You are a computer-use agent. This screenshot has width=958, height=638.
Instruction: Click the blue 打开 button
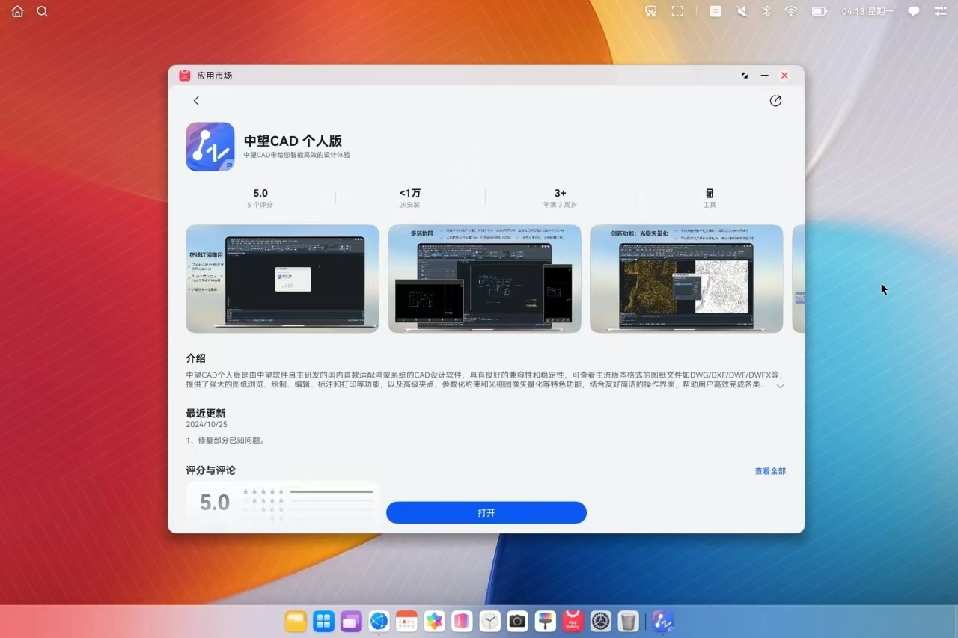(486, 512)
